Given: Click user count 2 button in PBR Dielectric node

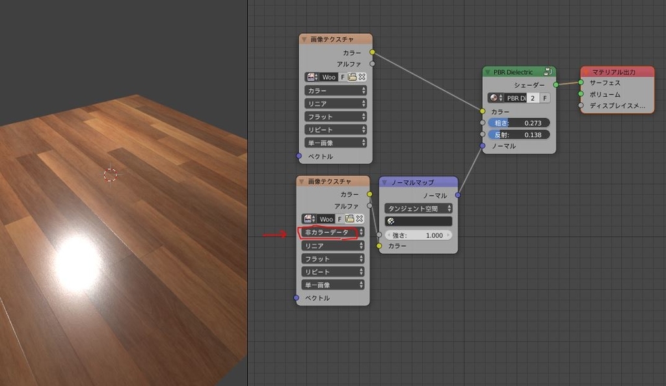Looking at the screenshot, I should pos(533,98).
